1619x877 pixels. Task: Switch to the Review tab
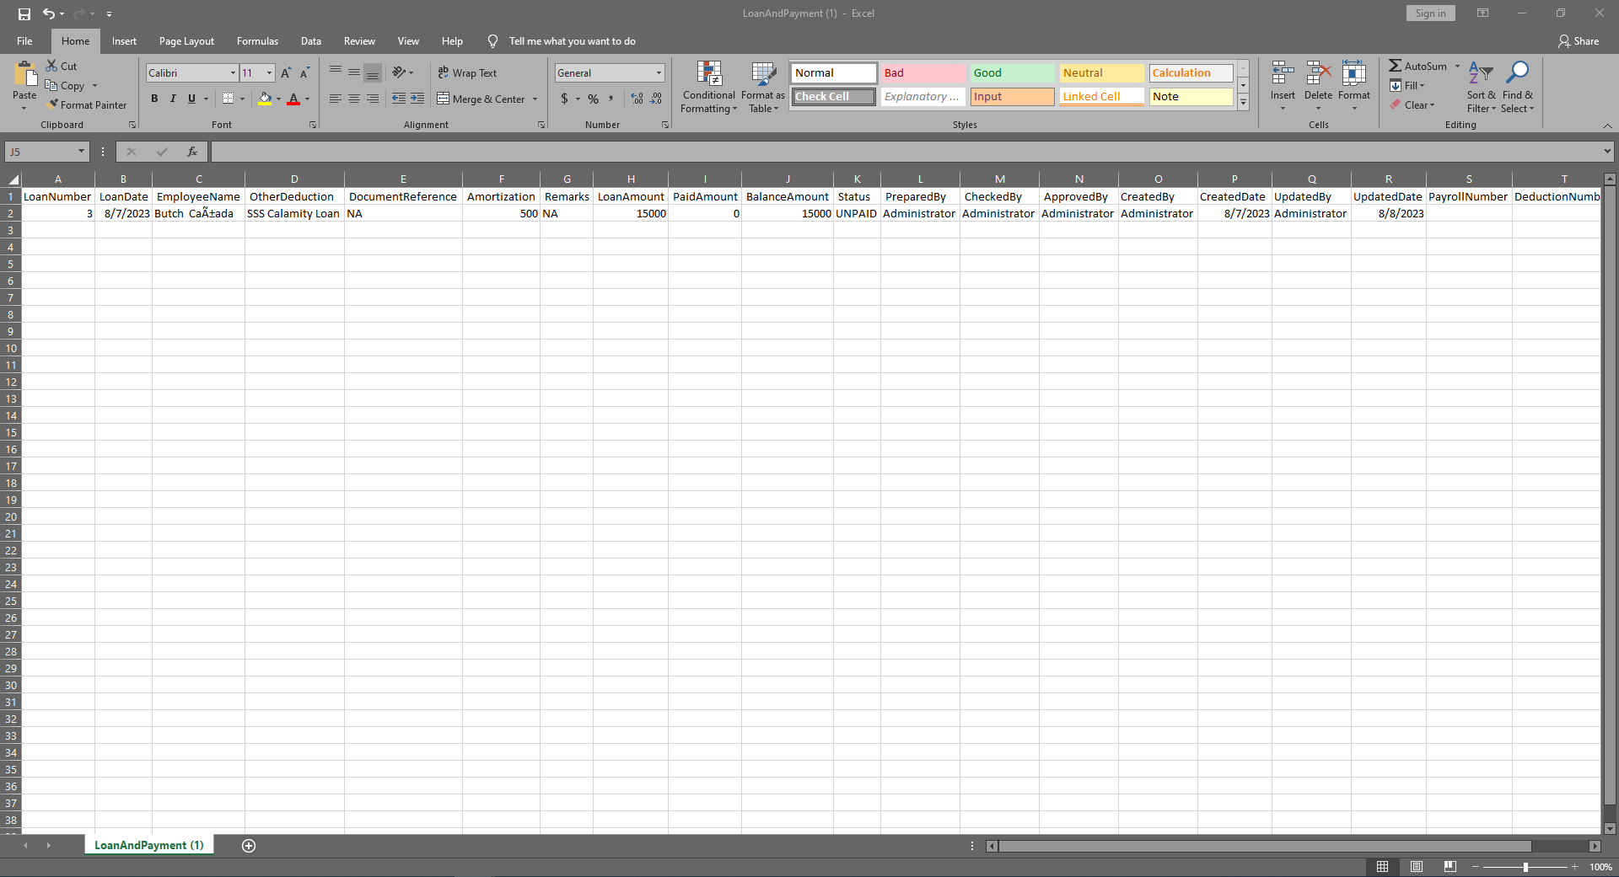[x=359, y=41]
